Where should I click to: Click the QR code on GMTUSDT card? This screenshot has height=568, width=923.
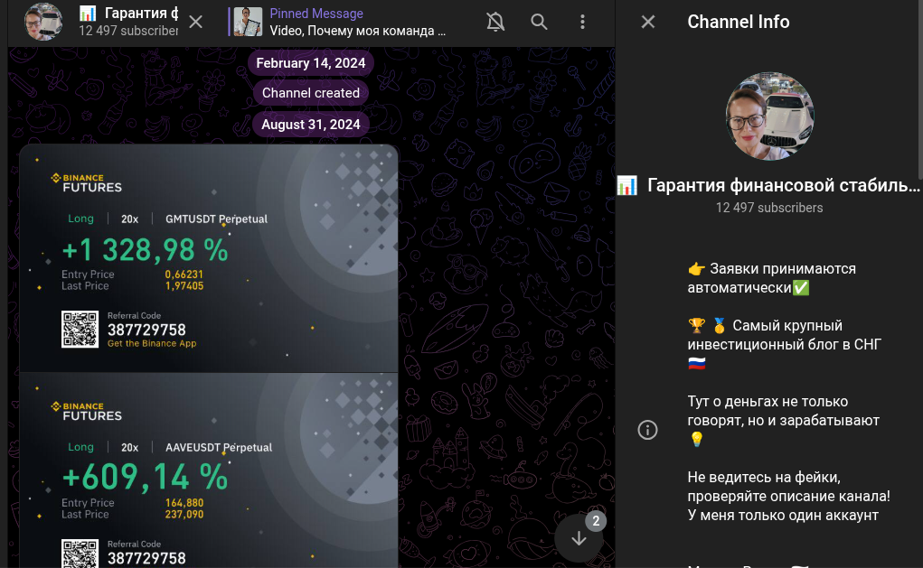pos(80,330)
